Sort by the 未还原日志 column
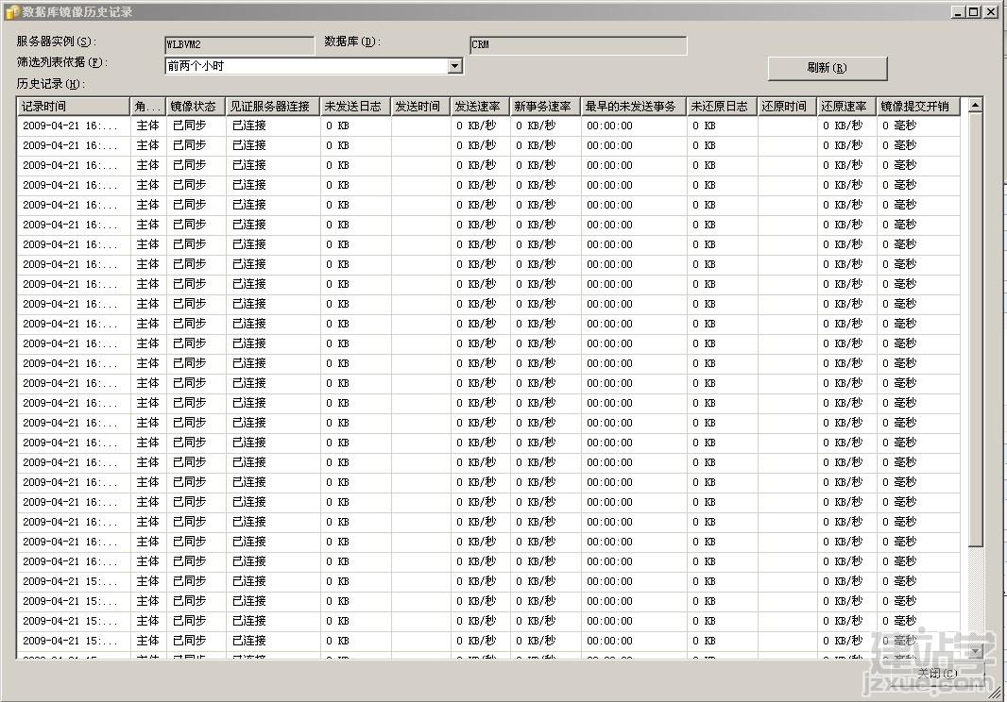The width and height of the screenshot is (1007, 702). click(721, 105)
